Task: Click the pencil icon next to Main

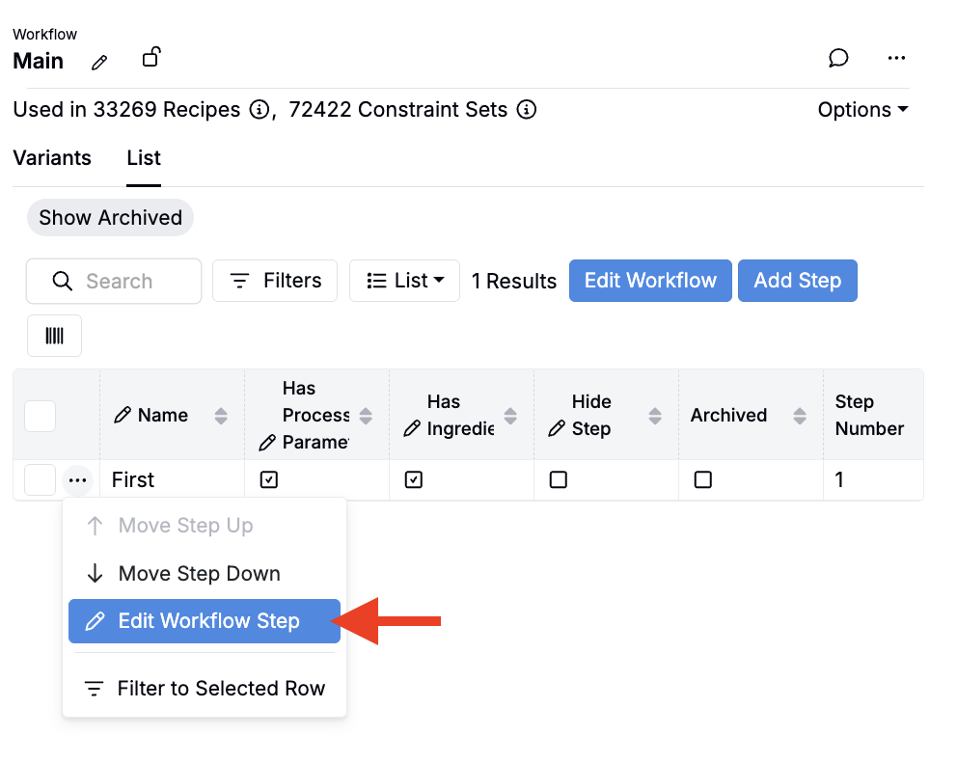Action: [99, 63]
